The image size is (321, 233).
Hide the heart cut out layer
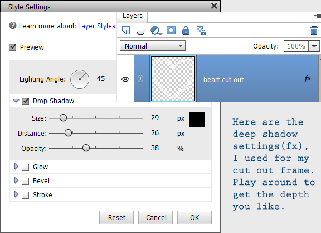pyautogui.click(x=125, y=79)
